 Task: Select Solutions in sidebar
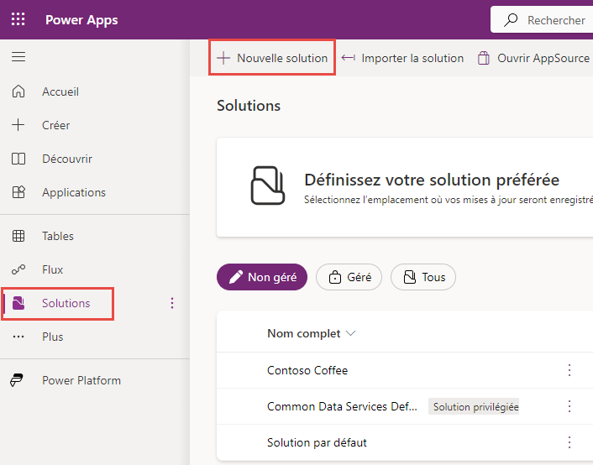pos(66,303)
